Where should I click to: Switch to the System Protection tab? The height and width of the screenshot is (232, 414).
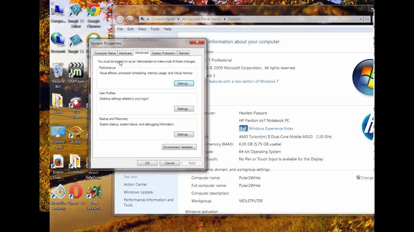tap(164, 53)
